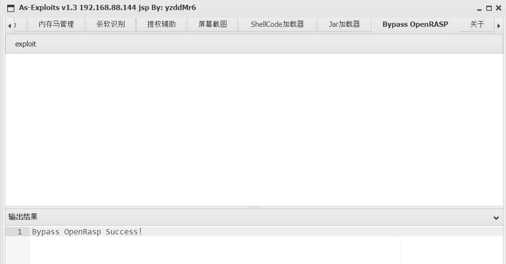The image size is (506, 264).
Task: Open the 关于 tab
Action: 477,24
